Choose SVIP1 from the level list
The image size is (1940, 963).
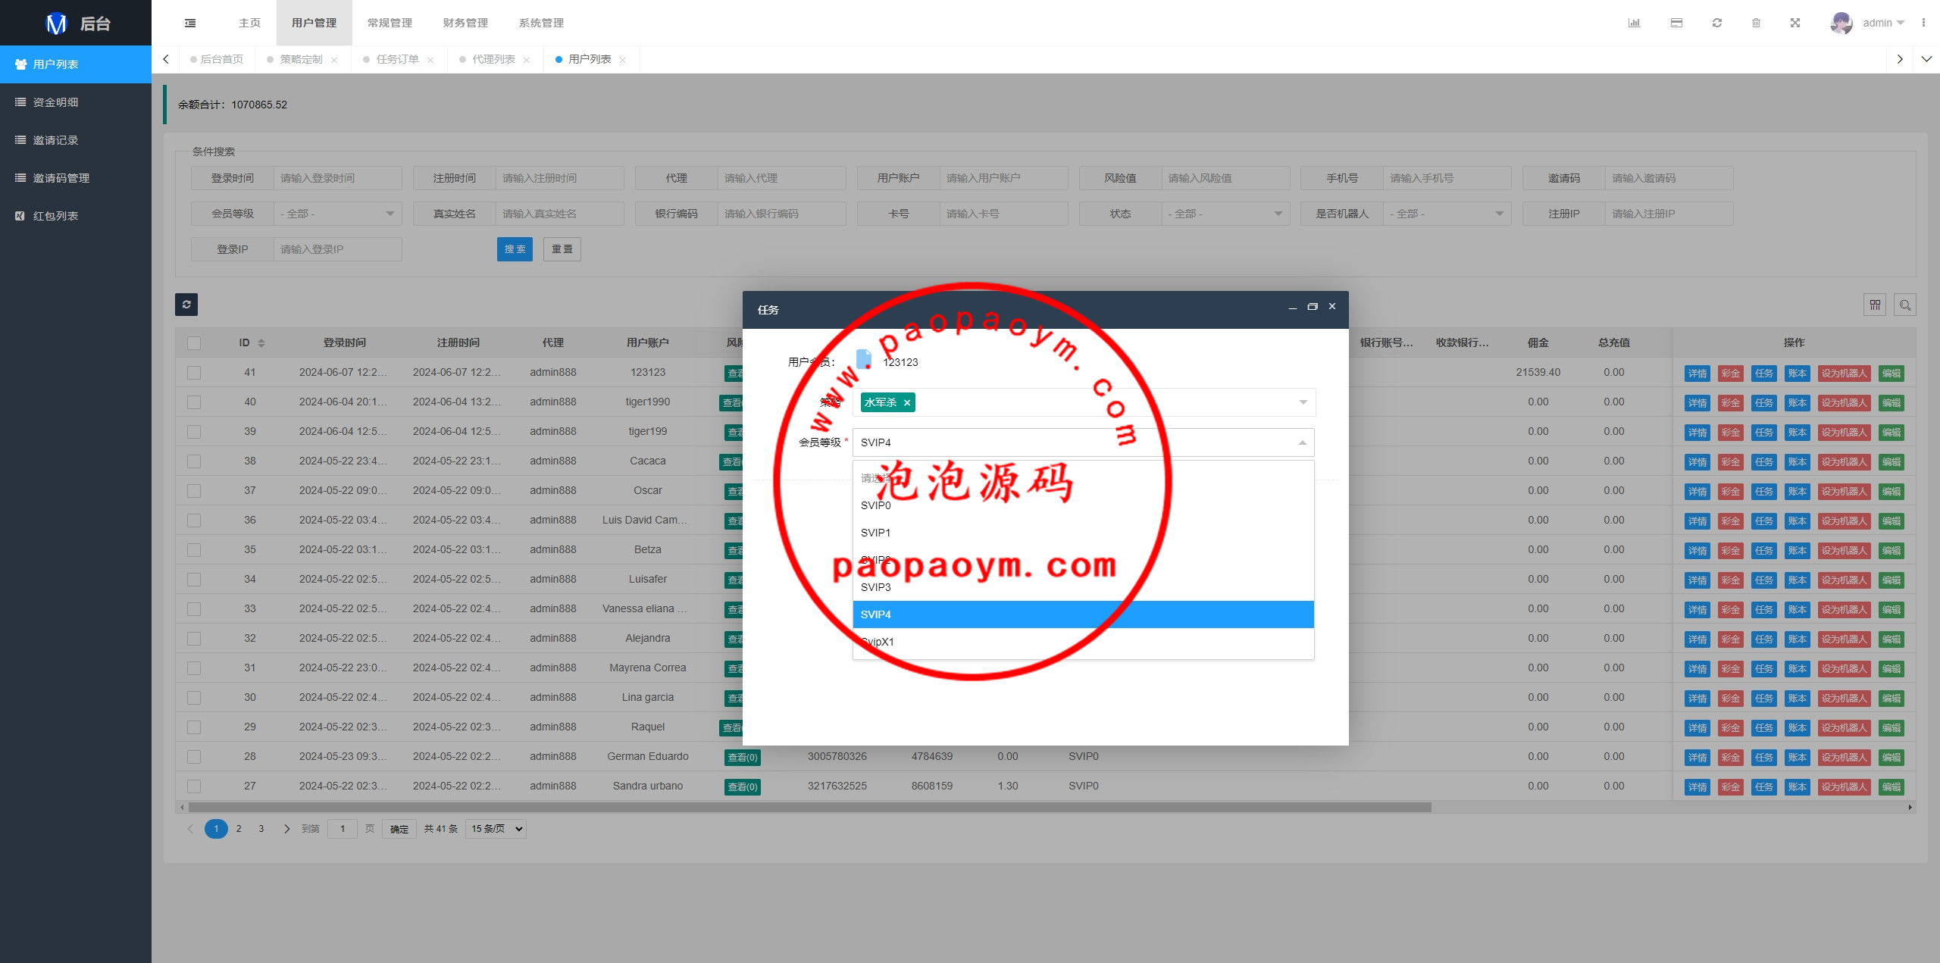click(1084, 533)
